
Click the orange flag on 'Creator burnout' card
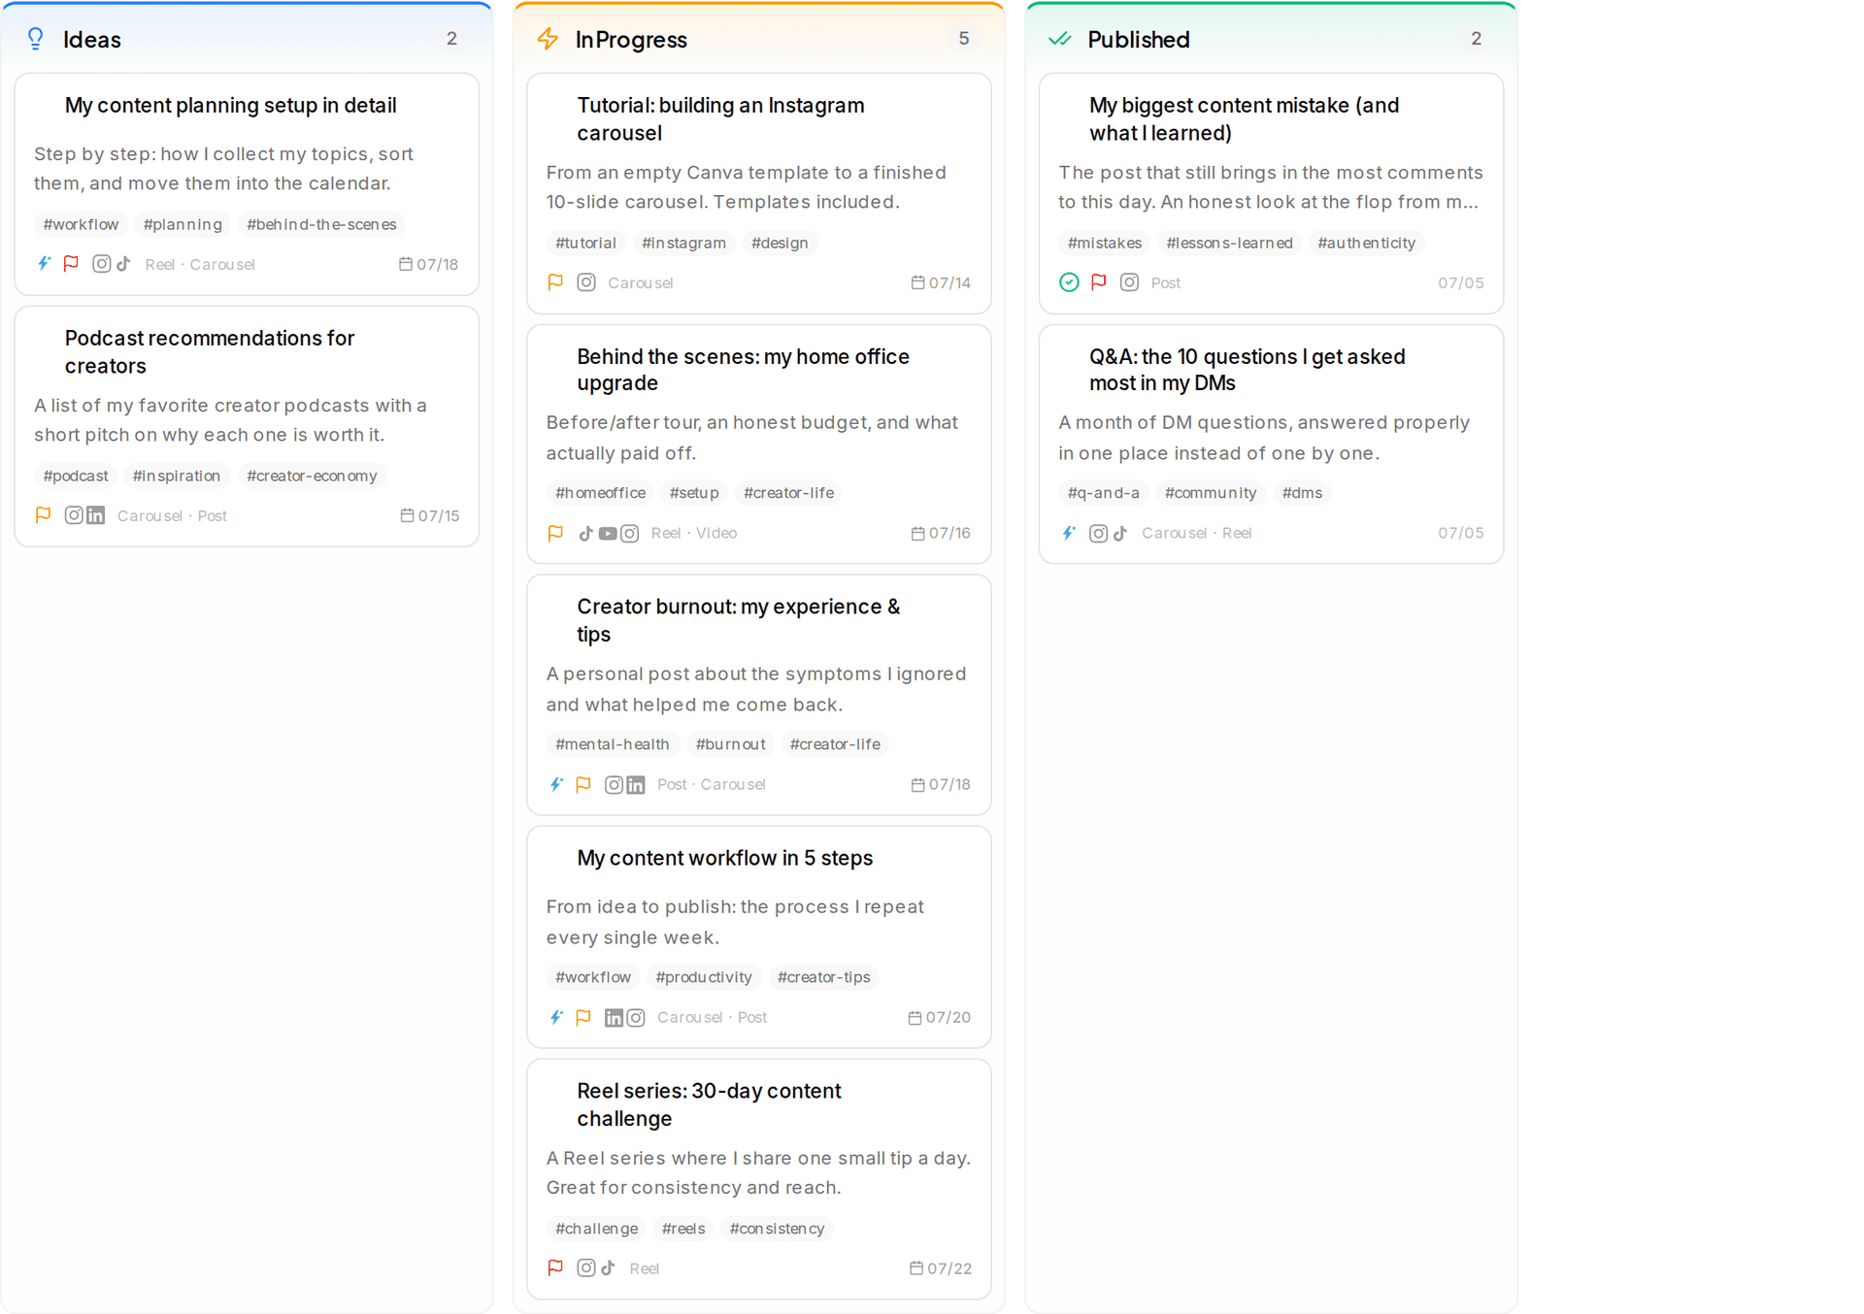pyautogui.click(x=583, y=784)
